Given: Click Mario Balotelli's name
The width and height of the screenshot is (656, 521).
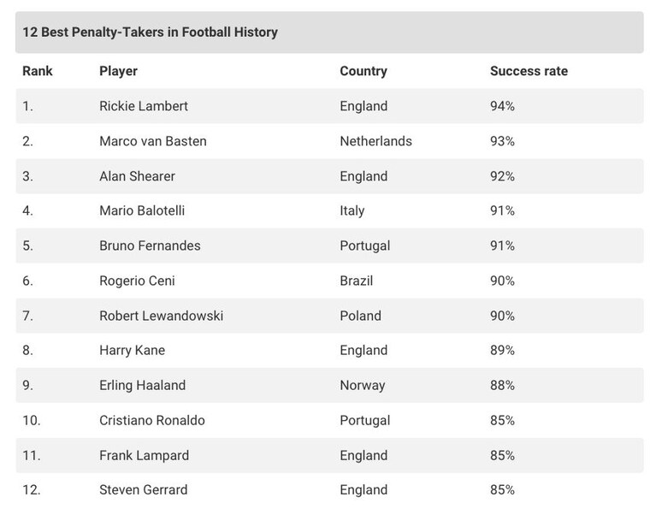Looking at the screenshot, I should coord(142,210).
